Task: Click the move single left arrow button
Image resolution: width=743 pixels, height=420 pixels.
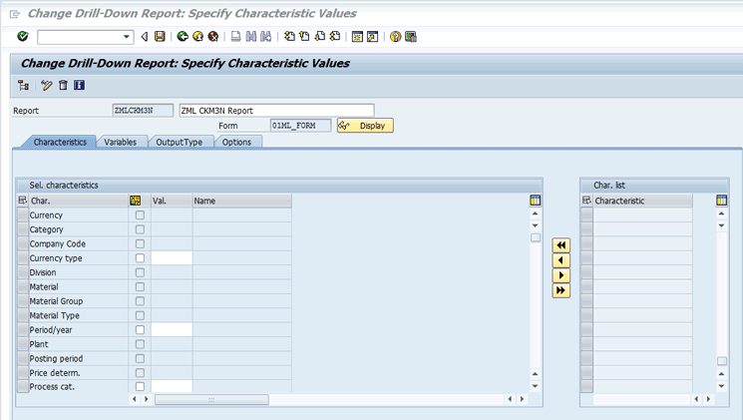Action: [x=561, y=260]
